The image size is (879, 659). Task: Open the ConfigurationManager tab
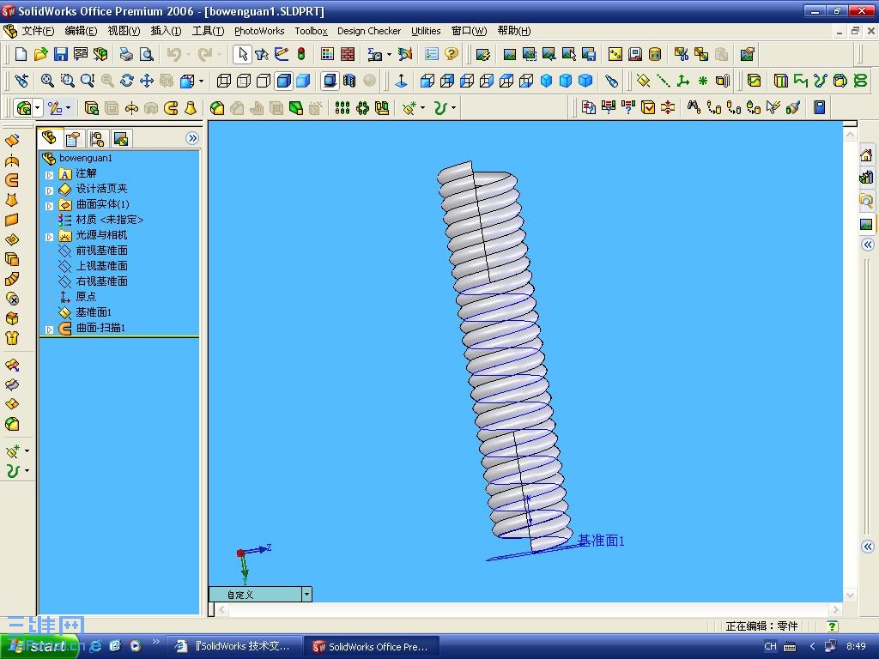(96, 138)
